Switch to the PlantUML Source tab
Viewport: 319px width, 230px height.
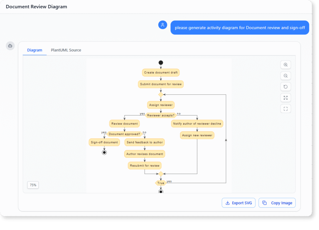(x=66, y=50)
